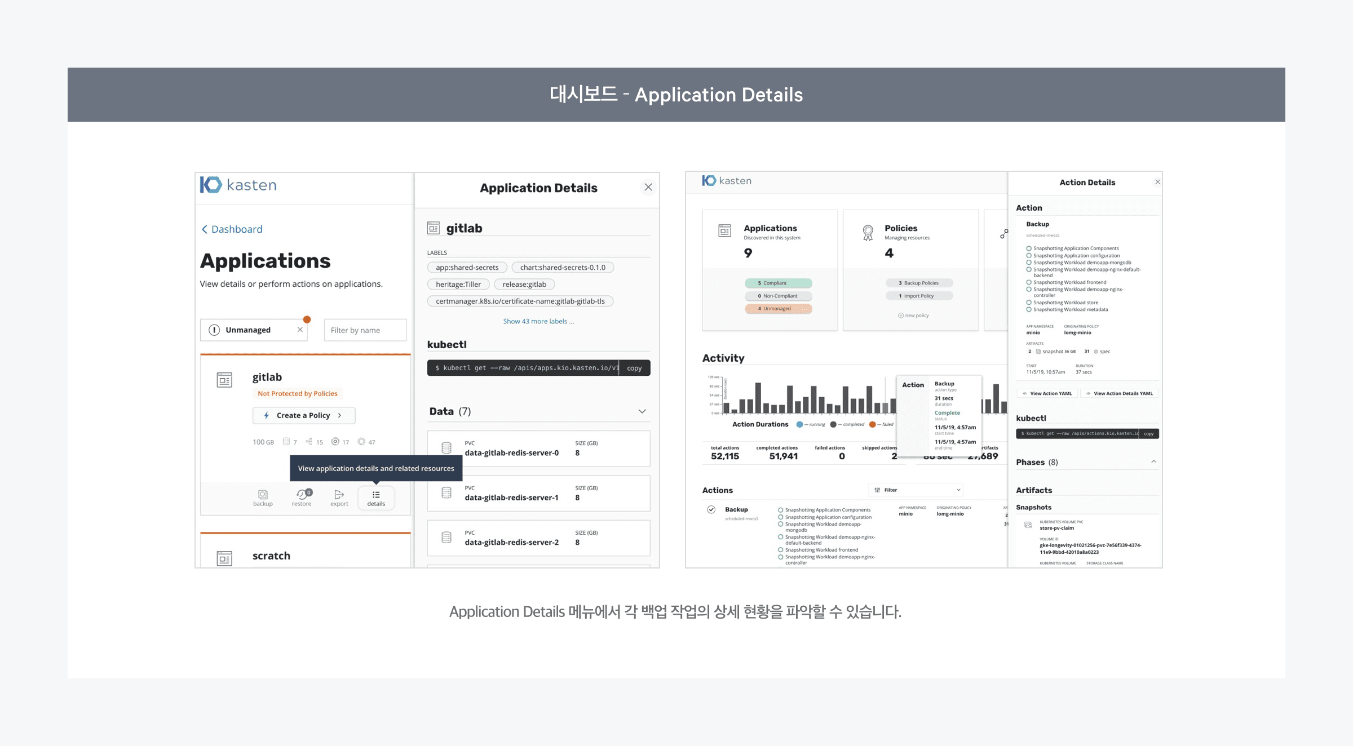This screenshot has width=1353, height=746.
Task: Click the restore icon under gitlab
Action: click(x=303, y=495)
